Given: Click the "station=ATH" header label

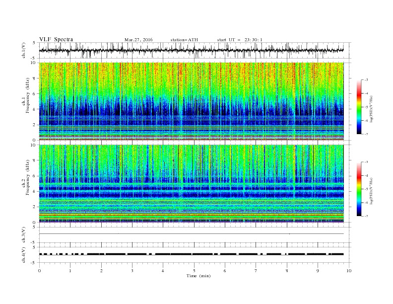Looking at the screenshot, I should [184, 40].
